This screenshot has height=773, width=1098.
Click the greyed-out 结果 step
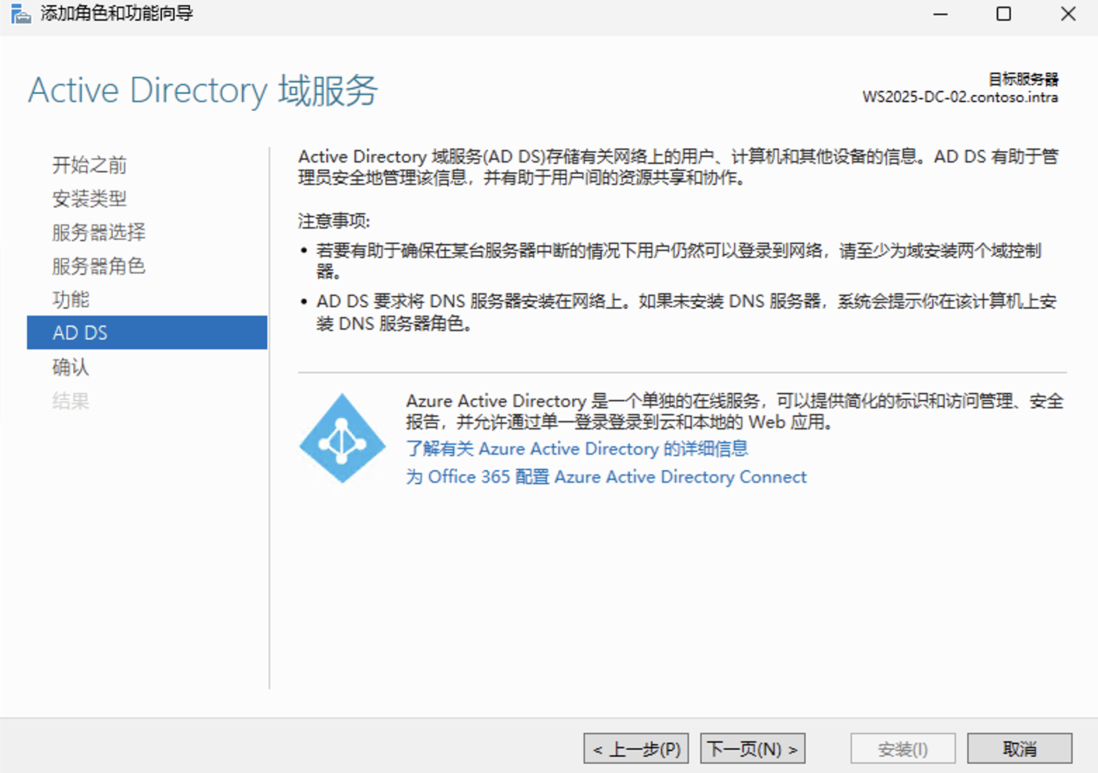(71, 401)
